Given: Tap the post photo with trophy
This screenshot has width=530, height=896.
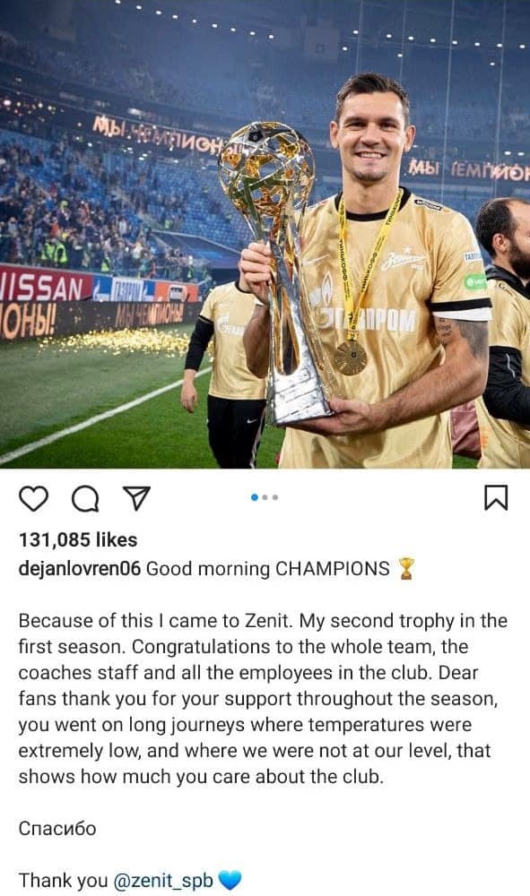Looking at the screenshot, I should click(x=265, y=234).
